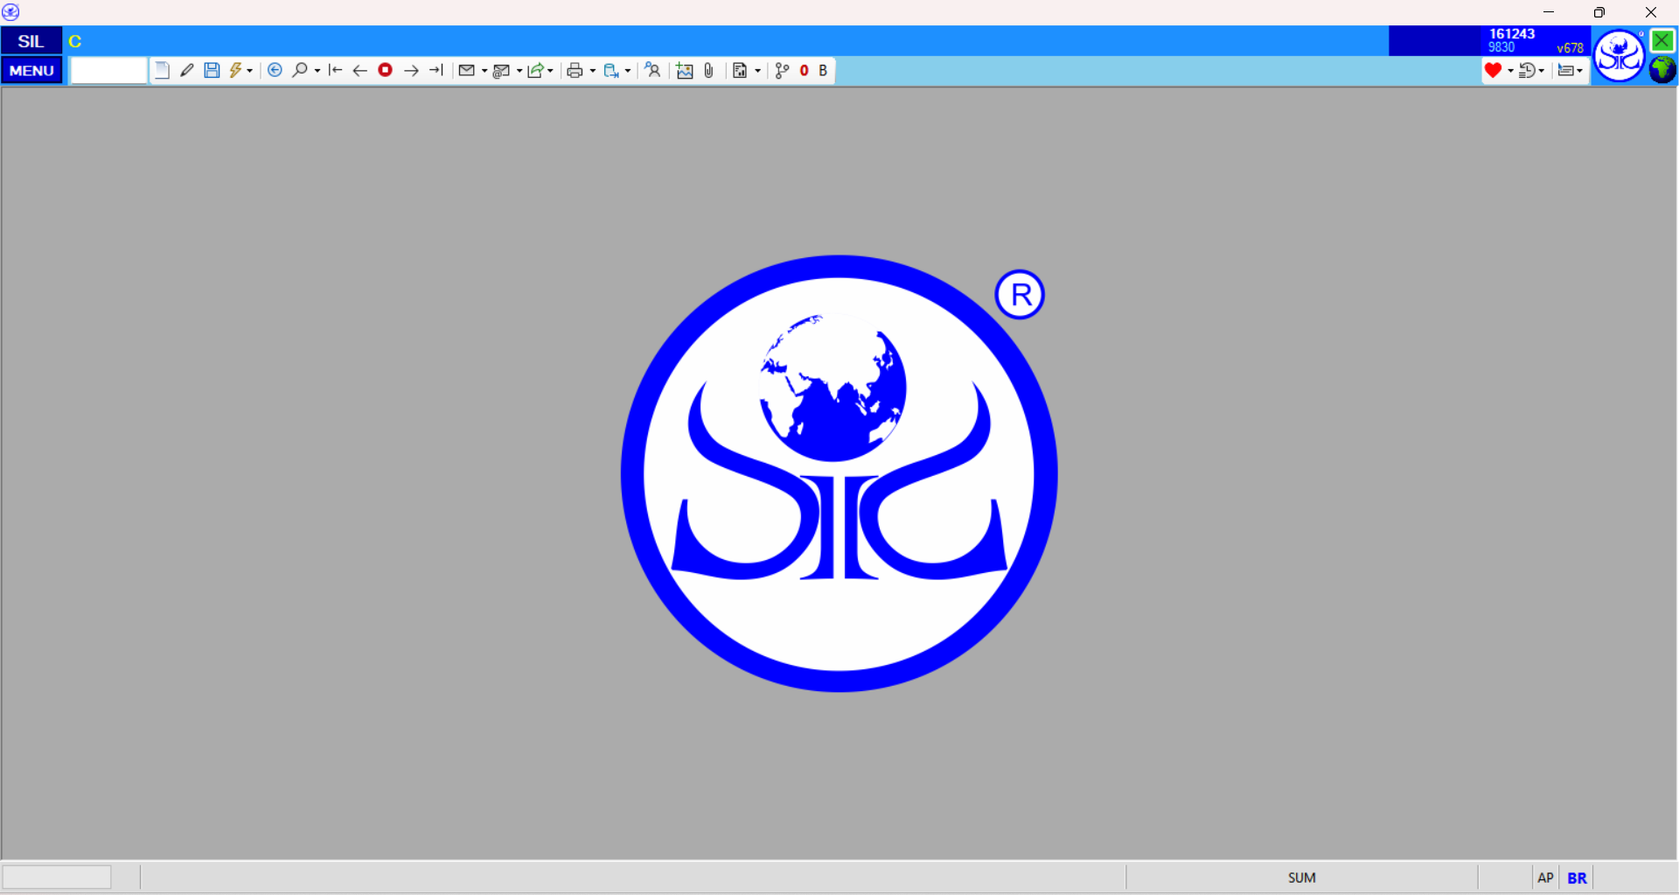Open the MENU button
This screenshot has width=1679, height=895.
[x=31, y=70]
